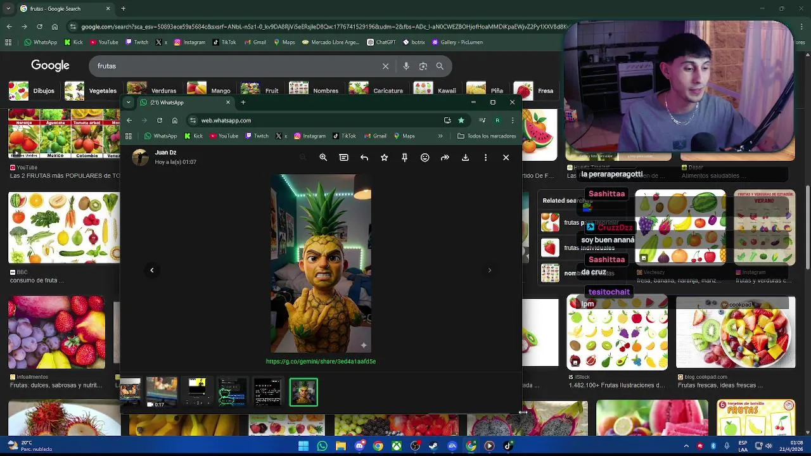Open TikTok bookmark in WhatsApp window

[344, 136]
